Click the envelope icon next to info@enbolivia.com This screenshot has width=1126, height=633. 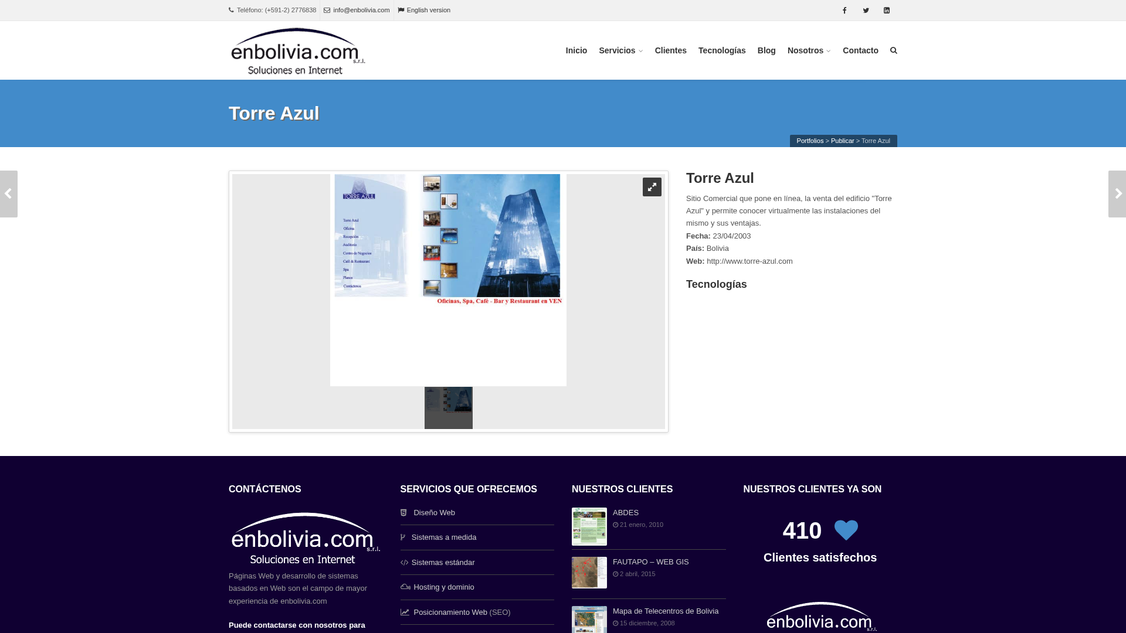coord(327,10)
